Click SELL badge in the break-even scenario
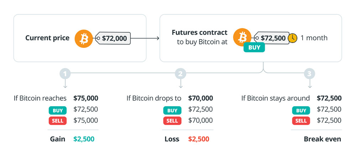 coord(301,121)
